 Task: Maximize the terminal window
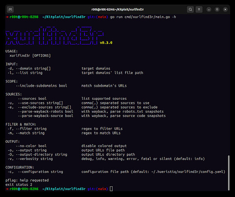coord(217,9)
